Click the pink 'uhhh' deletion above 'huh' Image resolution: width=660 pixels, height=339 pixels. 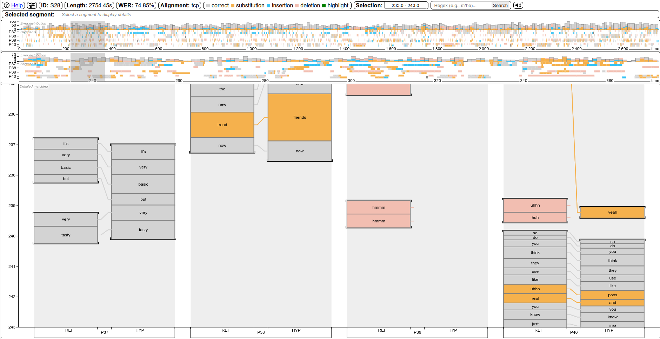pos(535,205)
